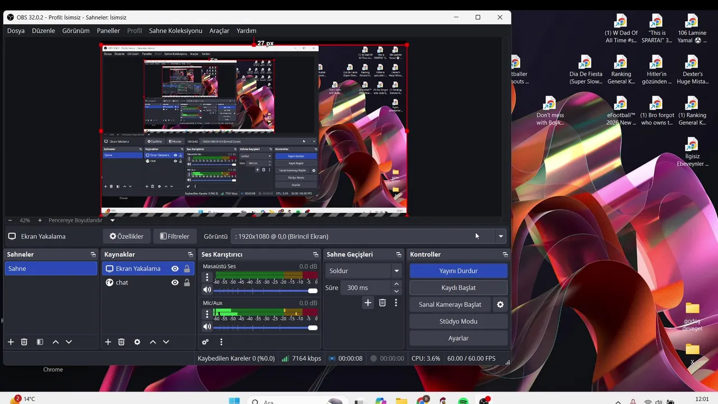Hide the Ekran Yakalama source
Screen dimensions: 718x404
(175, 269)
